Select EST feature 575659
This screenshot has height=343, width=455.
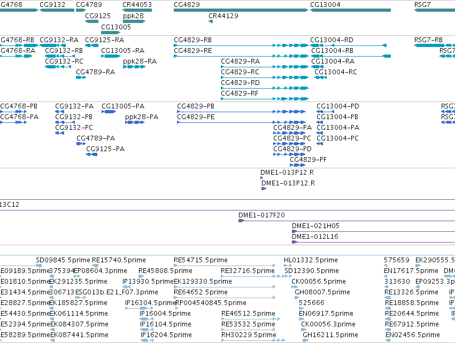(x=396, y=260)
